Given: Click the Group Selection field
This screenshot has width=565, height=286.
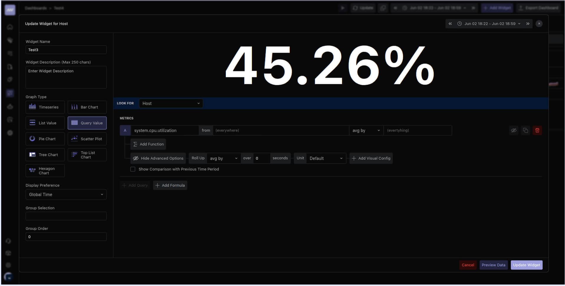Looking at the screenshot, I should pos(66,216).
